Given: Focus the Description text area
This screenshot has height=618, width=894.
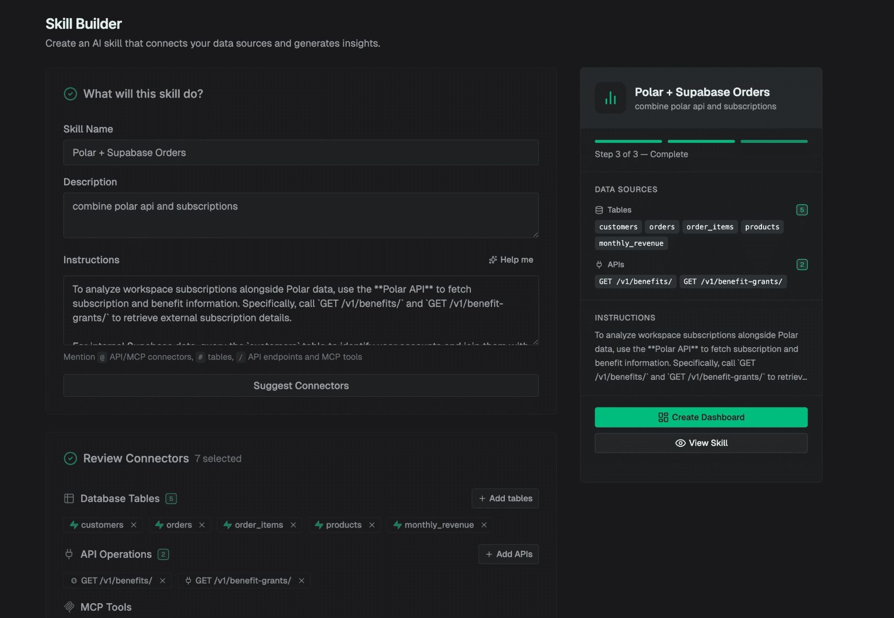Looking at the screenshot, I should (301, 215).
